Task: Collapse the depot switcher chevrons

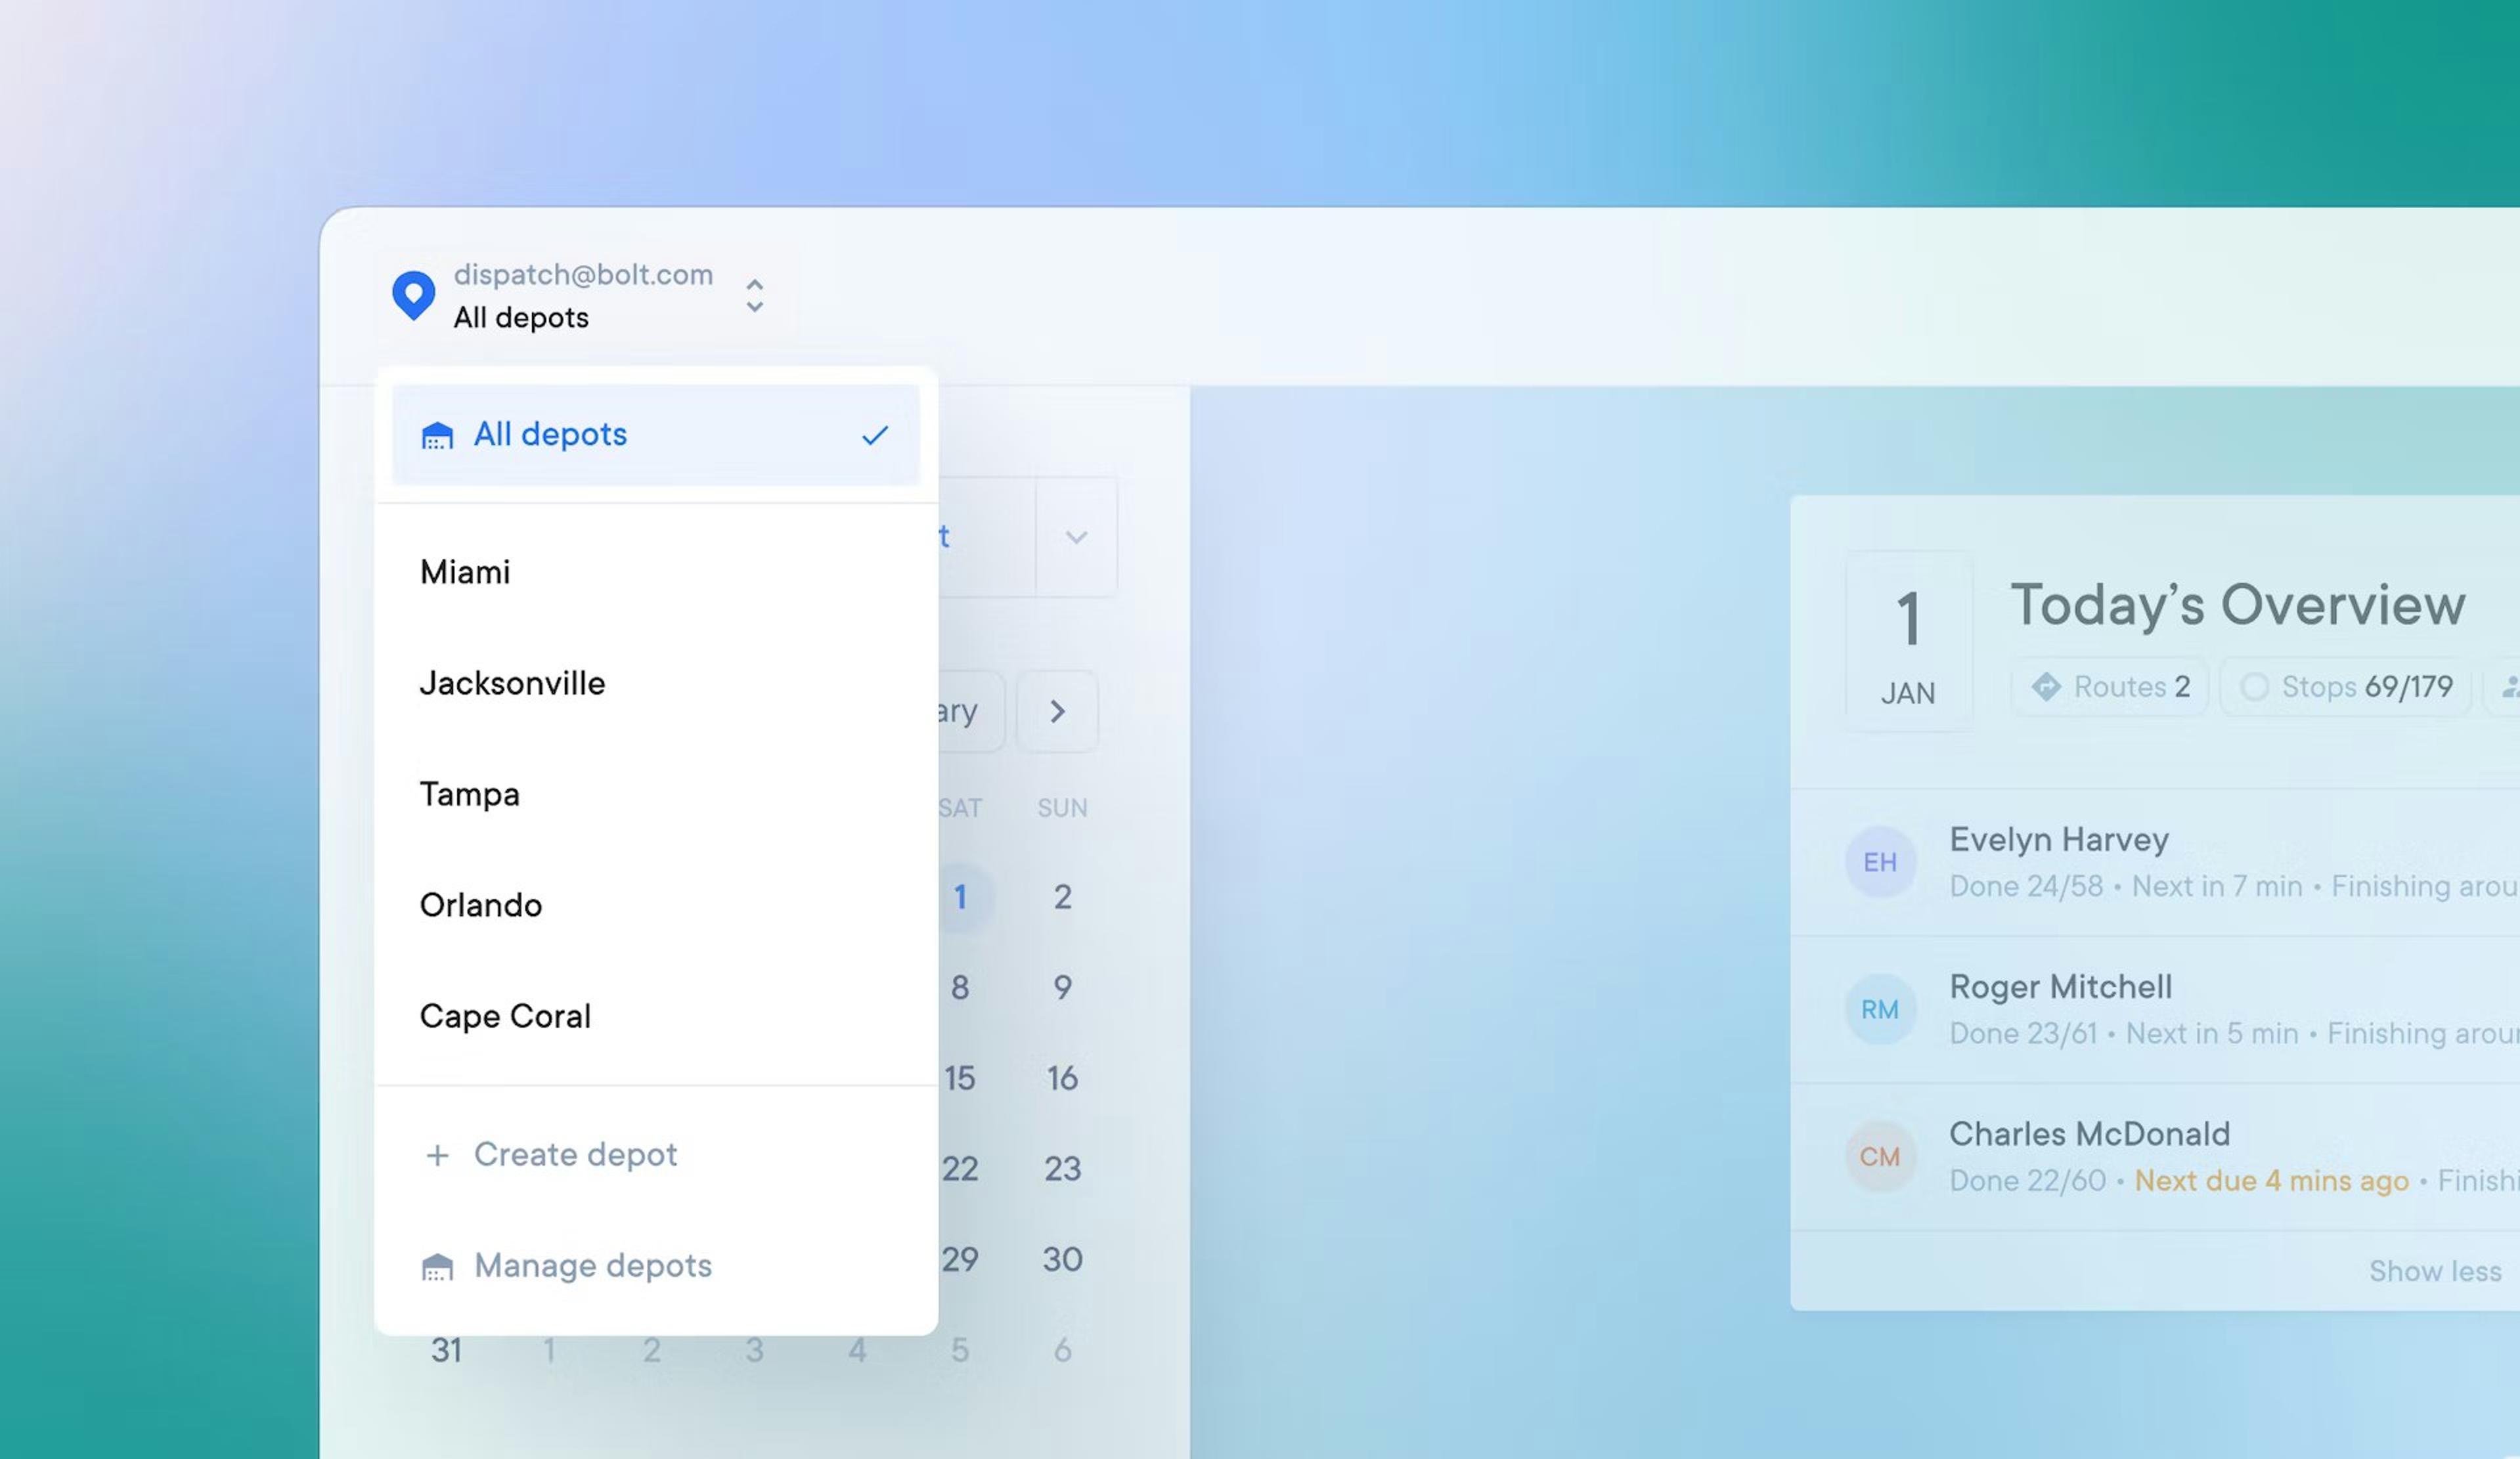Action: [755, 296]
